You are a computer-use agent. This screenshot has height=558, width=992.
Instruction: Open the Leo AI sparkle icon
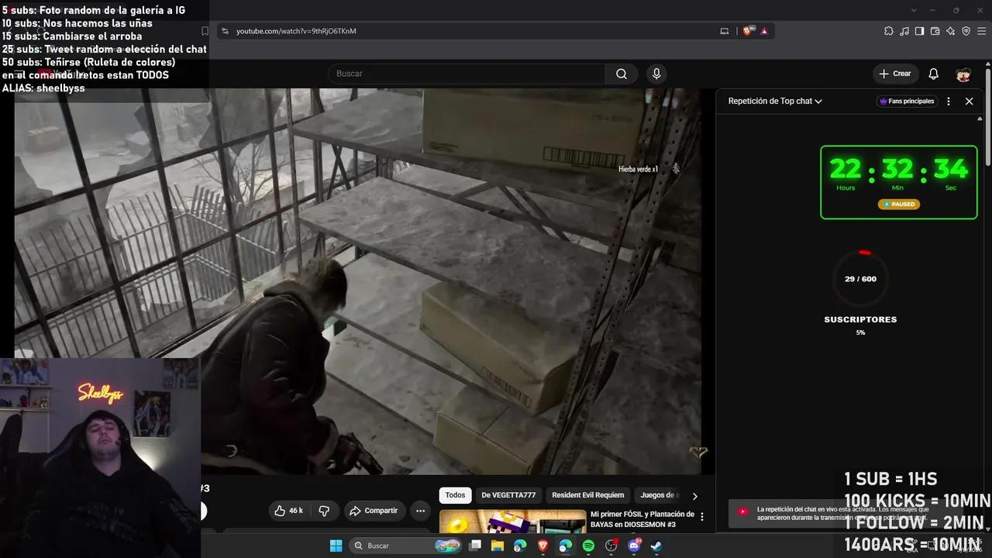tap(950, 31)
